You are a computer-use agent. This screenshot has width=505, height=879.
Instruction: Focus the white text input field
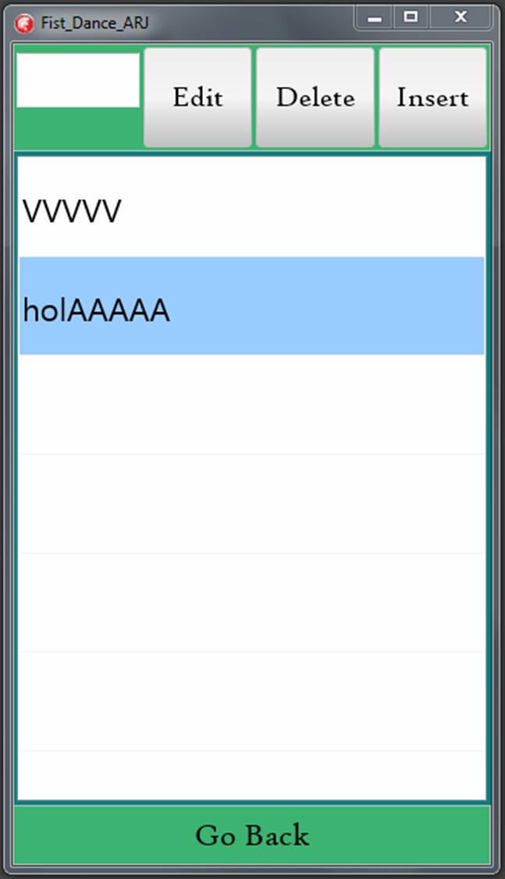(x=78, y=80)
